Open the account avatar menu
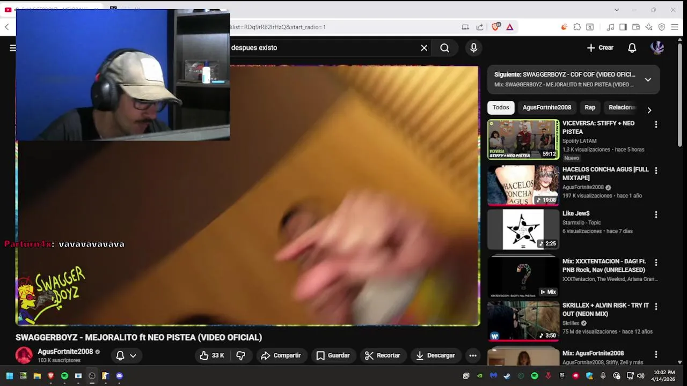The height and width of the screenshot is (386, 687). pyautogui.click(x=657, y=48)
